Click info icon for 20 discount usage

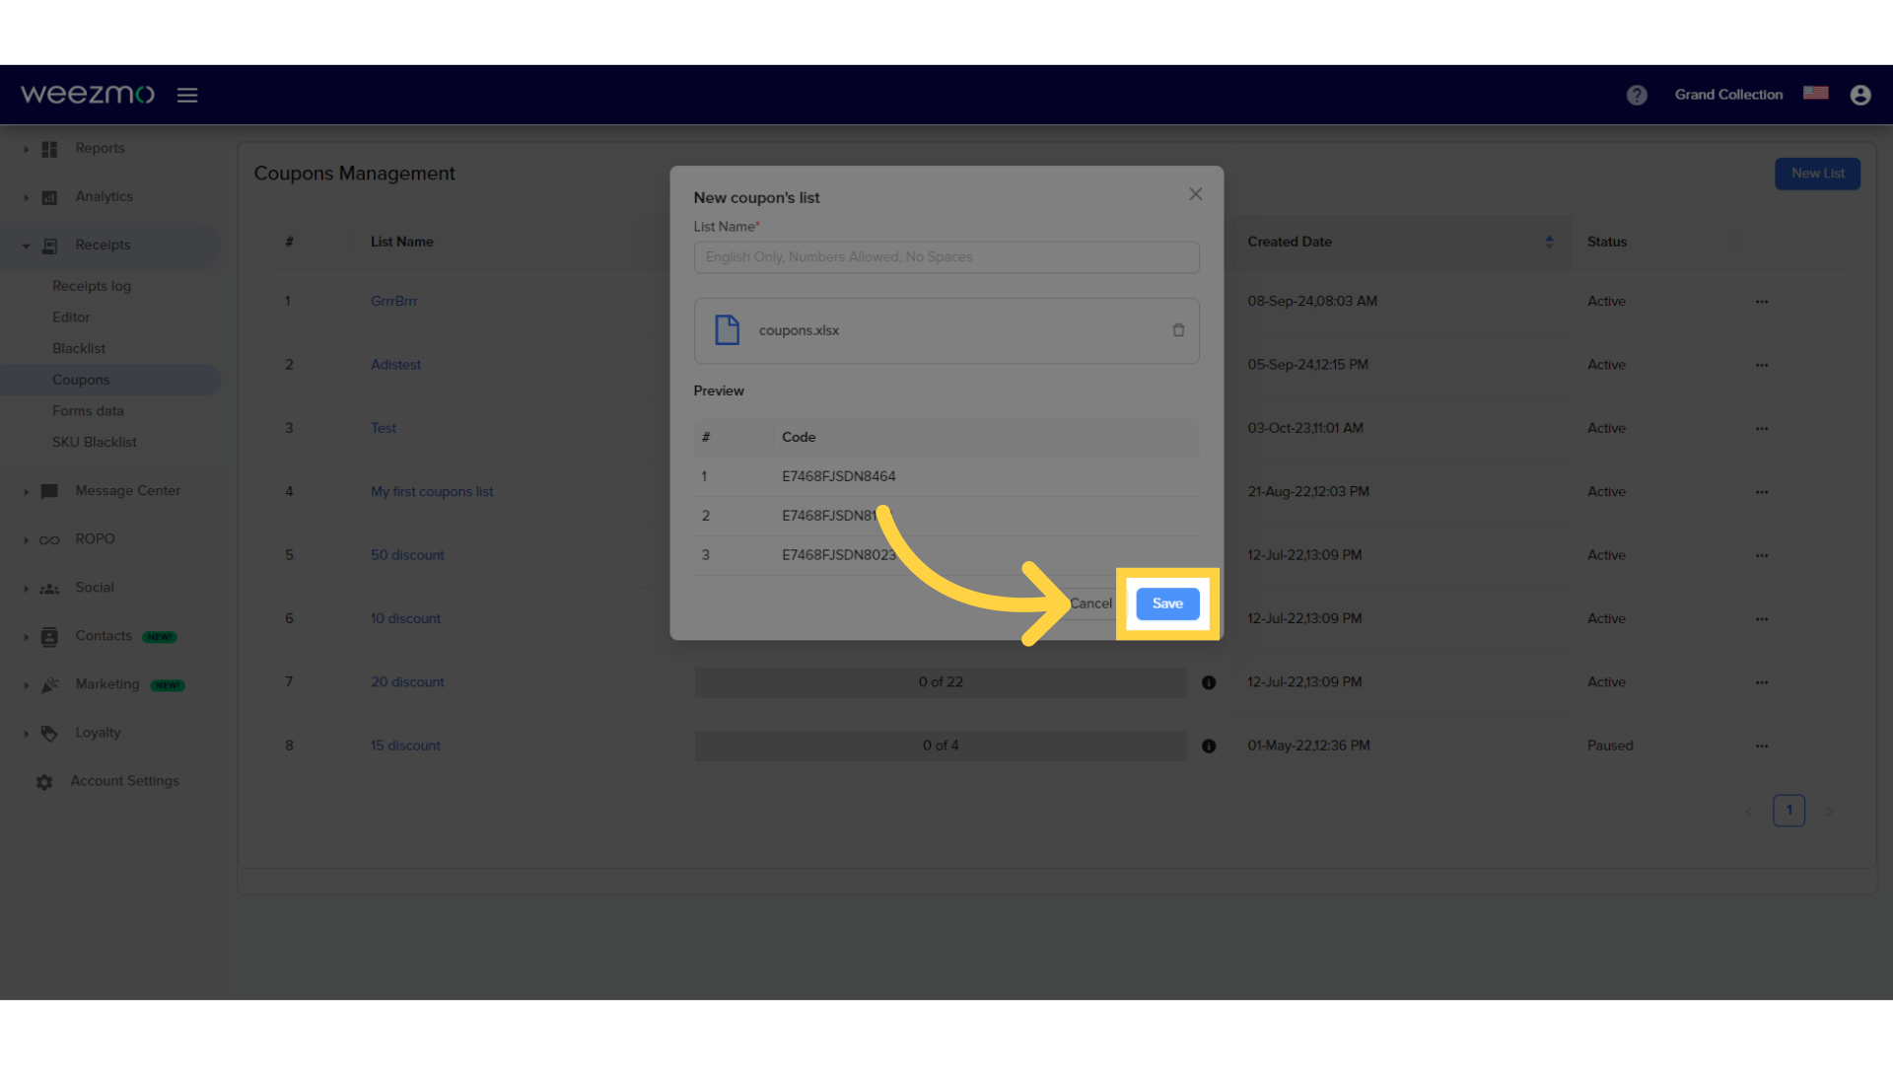[1209, 682]
